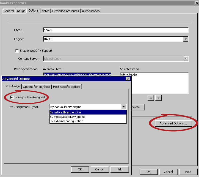Click the move down arrow button
199x177 pixels.
[x=158, y=98]
